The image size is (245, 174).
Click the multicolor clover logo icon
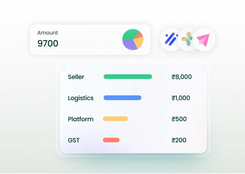coord(187,40)
